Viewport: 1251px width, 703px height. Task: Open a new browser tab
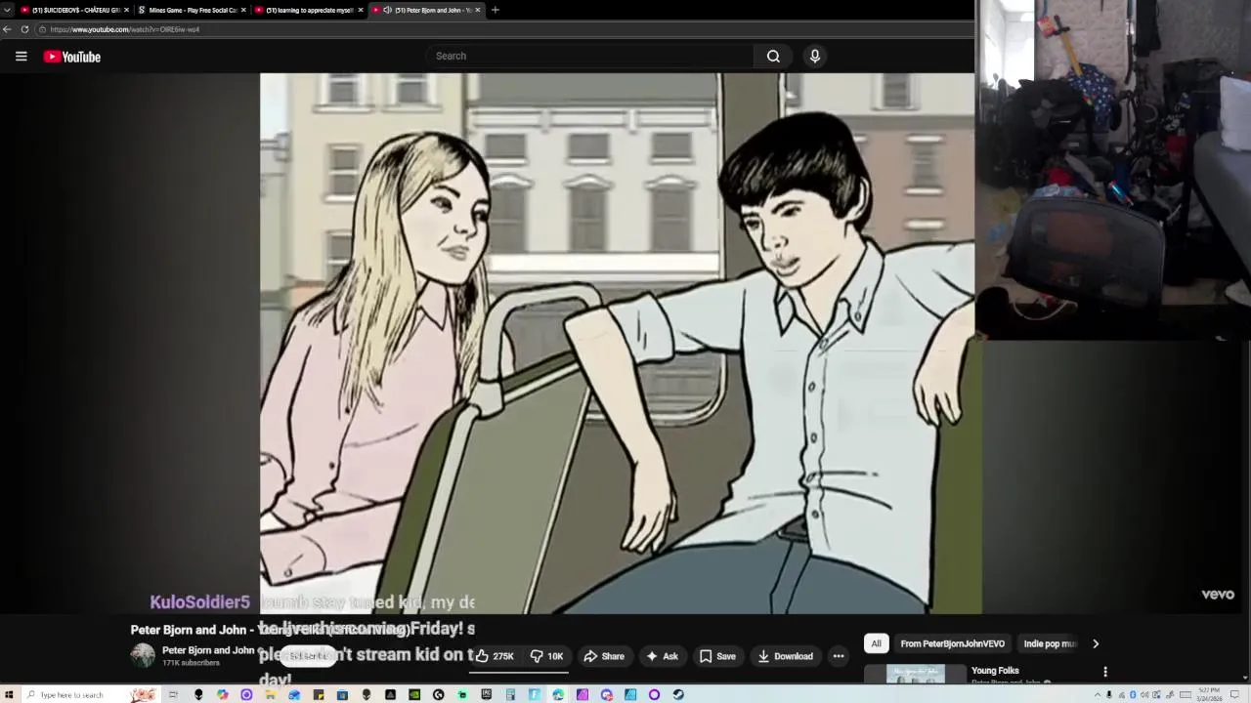[496, 10]
